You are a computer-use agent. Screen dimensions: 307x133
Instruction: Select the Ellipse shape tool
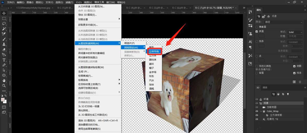click(x=4, y=75)
